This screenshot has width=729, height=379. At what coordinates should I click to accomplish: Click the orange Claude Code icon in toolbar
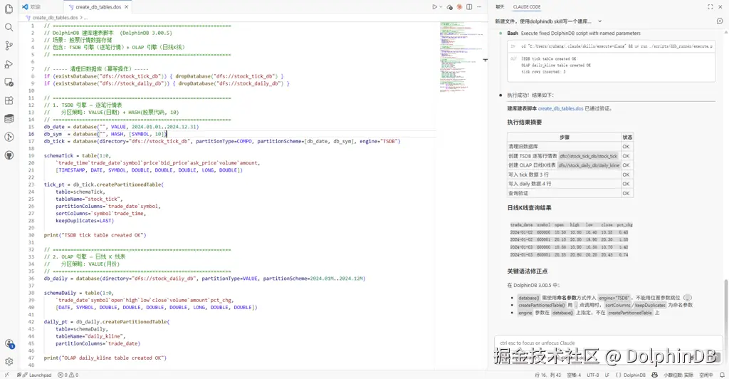(x=459, y=7)
